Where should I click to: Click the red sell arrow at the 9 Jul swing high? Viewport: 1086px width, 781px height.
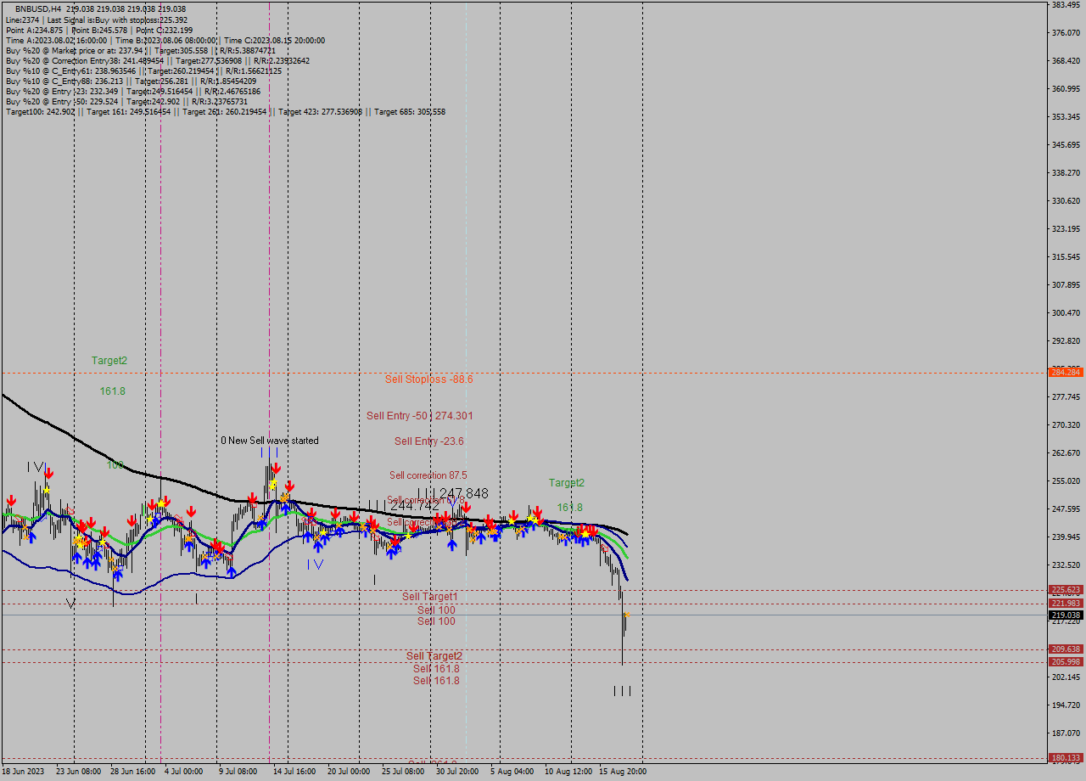(252, 499)
